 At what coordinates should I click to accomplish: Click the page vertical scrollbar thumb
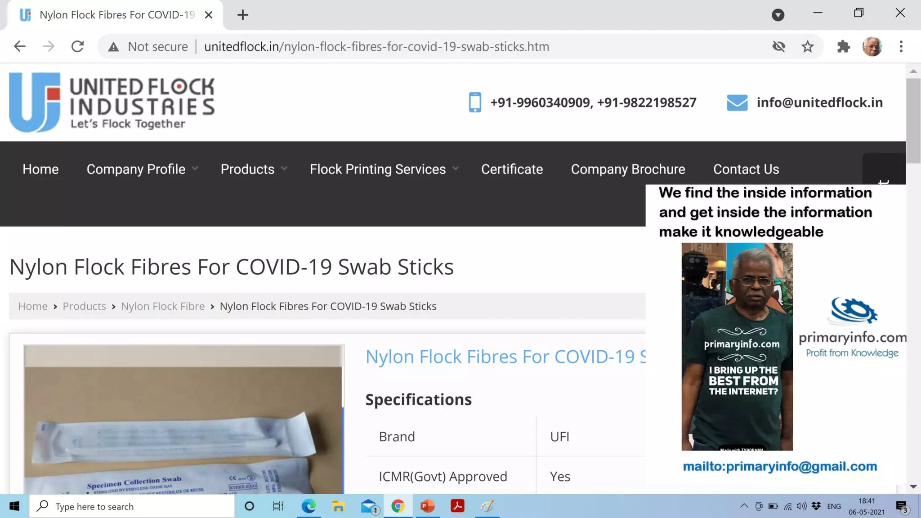tap(913, 121)
